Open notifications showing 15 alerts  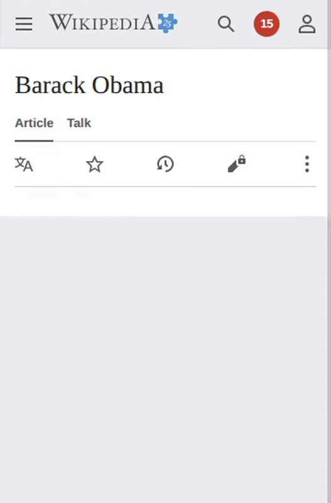click(x=266, y=24)
